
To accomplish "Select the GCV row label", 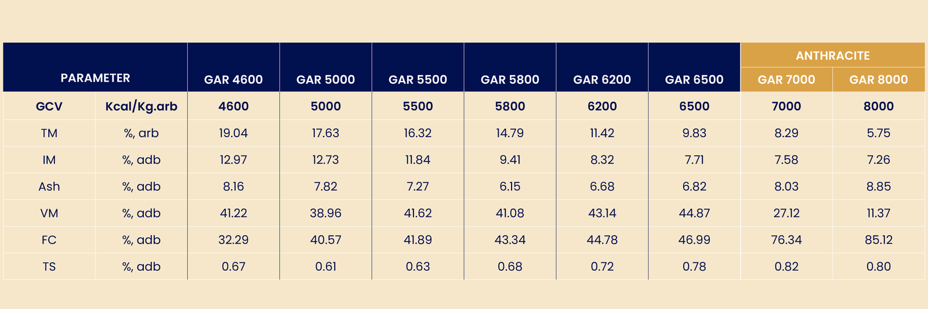I will click(x=49, y=106).
